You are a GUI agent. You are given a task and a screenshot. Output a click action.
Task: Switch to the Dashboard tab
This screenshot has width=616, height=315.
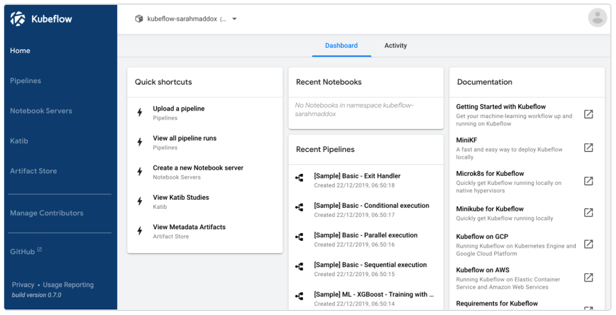[x=341, y=46]
